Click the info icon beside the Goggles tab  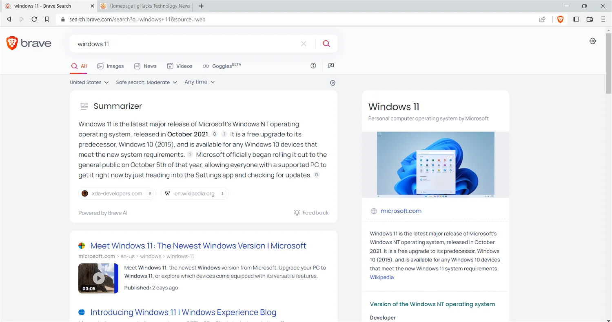[x=313, y=66]
